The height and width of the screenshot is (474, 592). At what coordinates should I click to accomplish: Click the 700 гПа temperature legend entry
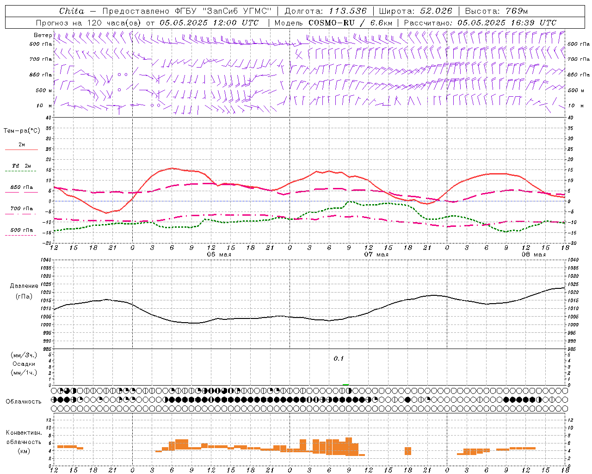coord(22,209)
